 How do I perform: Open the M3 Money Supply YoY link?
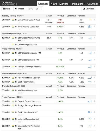(27, 90)
